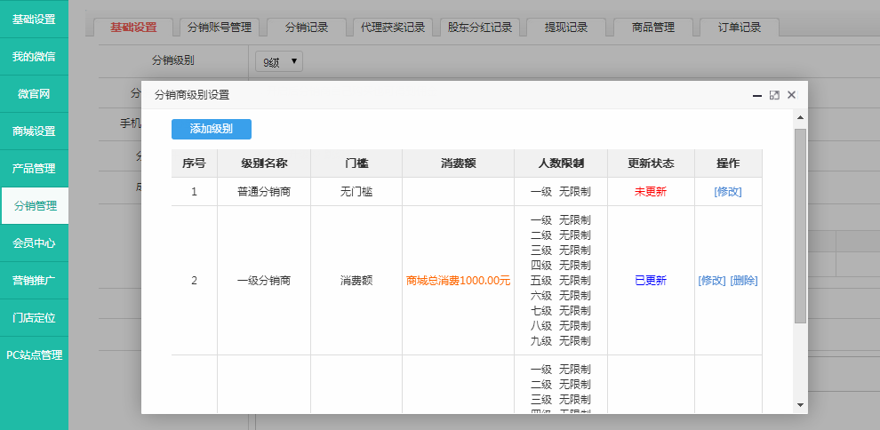Open the 分销记录 tab
This screenshot has height=430, width=880.
(x=306, y=28)
